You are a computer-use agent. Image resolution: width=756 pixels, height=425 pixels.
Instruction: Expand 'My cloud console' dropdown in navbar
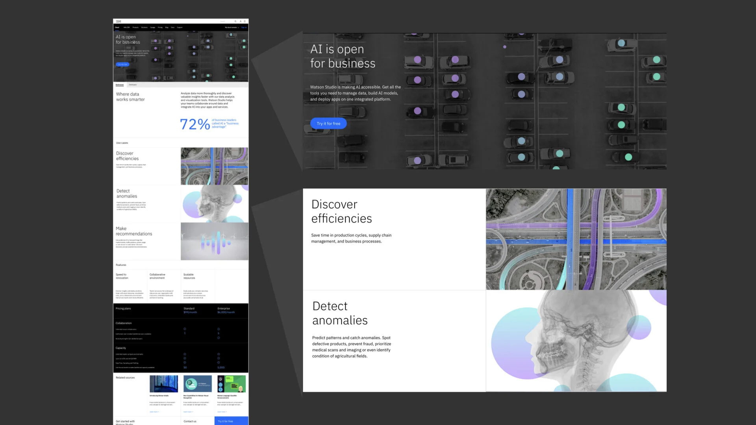[x=232, y=28]
